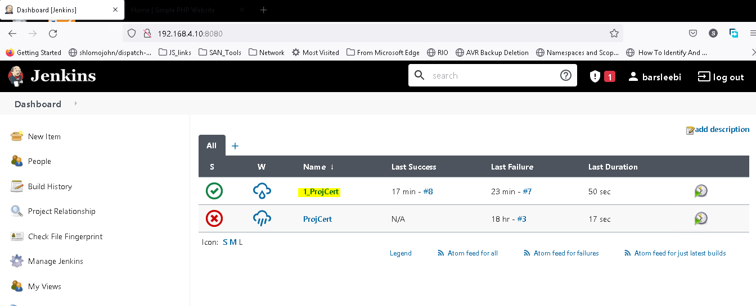Schedule a build for 1_ProjCert
This screenshot has height=306, width=756.
(701, 191)
